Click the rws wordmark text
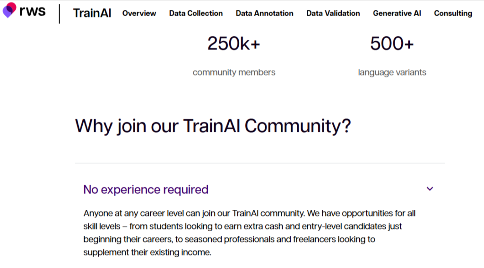The image size is (484, 268). coord(33,10)
